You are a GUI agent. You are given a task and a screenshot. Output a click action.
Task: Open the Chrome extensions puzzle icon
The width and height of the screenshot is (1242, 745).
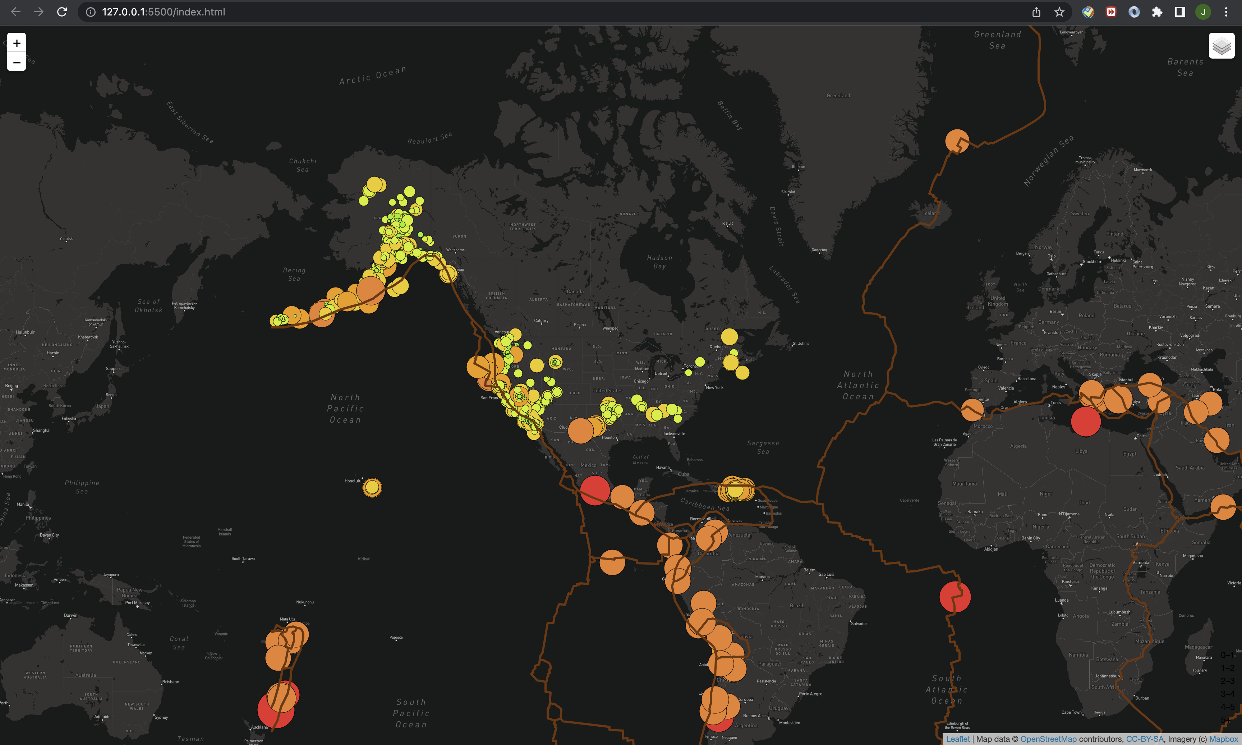(x=1157, y=12)
